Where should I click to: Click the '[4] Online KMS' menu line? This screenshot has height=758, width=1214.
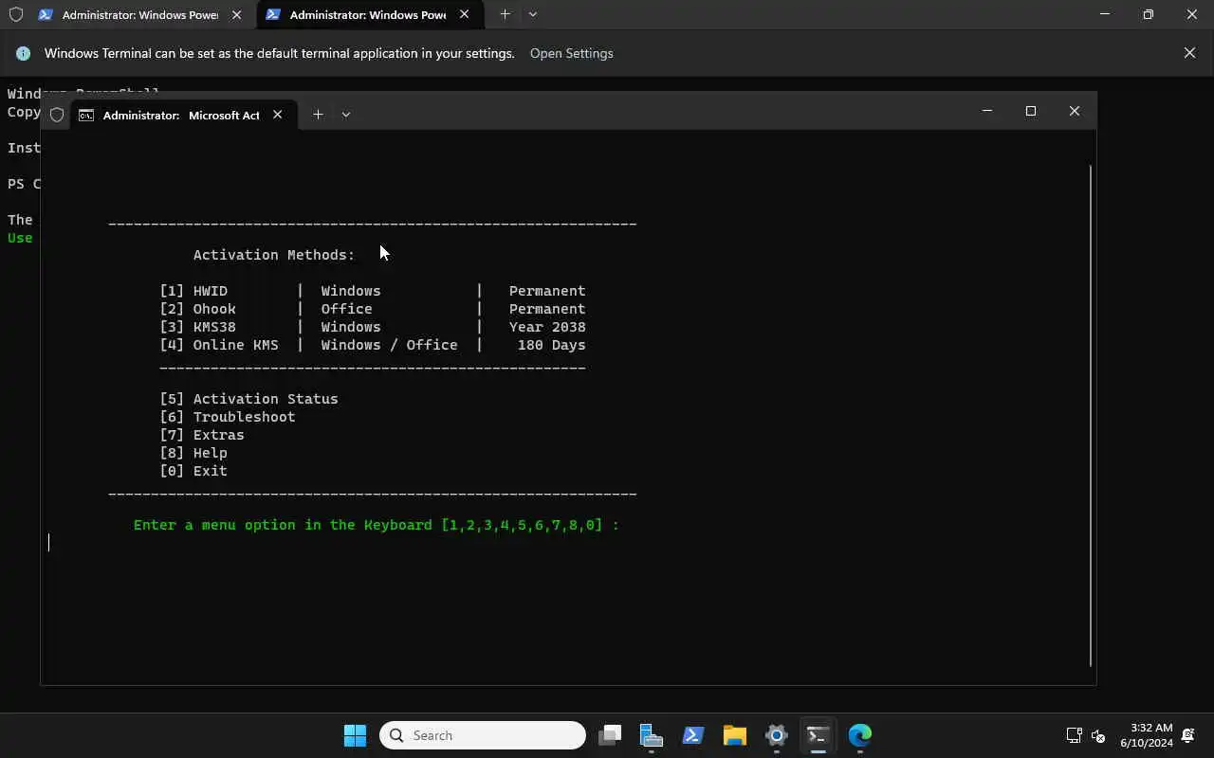(373, 345)
